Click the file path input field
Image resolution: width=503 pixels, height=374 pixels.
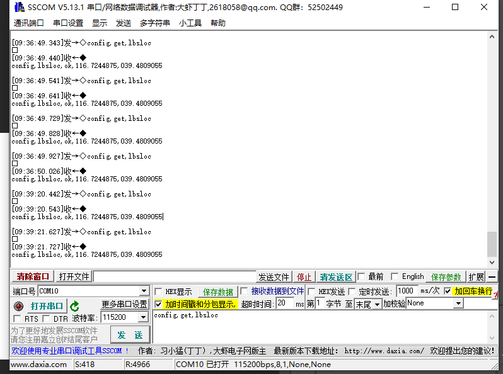175,276
